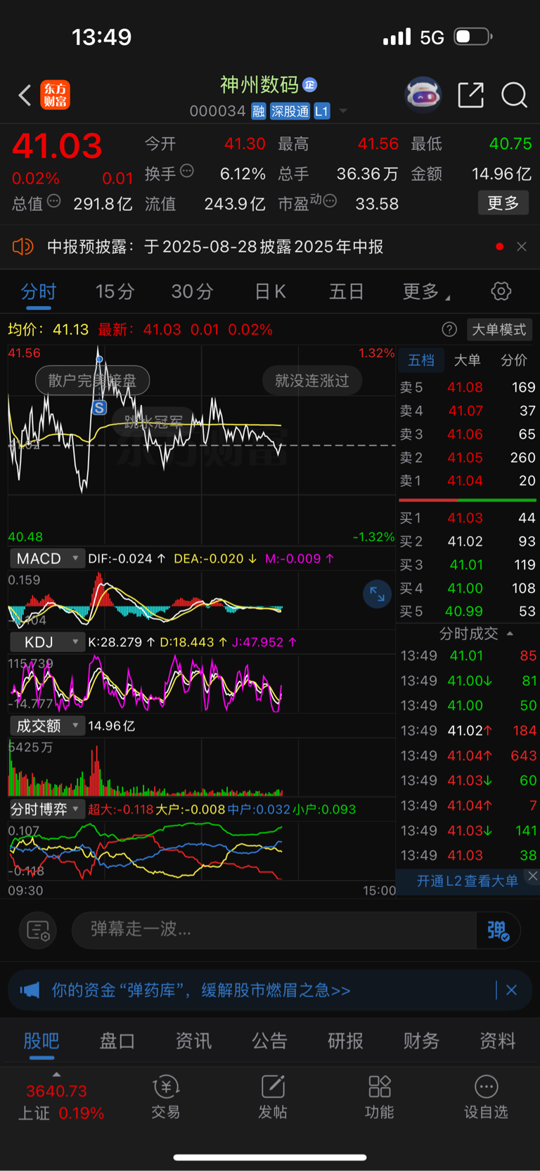Tap the 买1 41.03 order row
This screenshot has width=540, height=1171.
tap(468, 518)
